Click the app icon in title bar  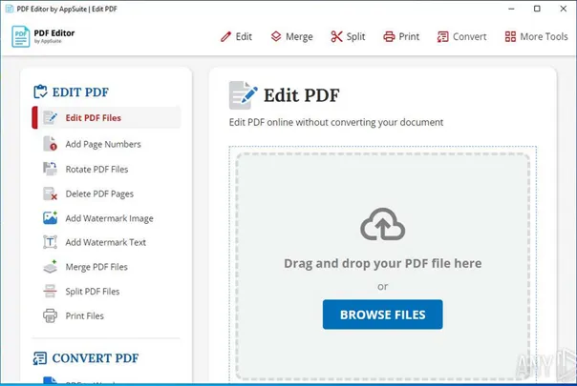point(10,9)
